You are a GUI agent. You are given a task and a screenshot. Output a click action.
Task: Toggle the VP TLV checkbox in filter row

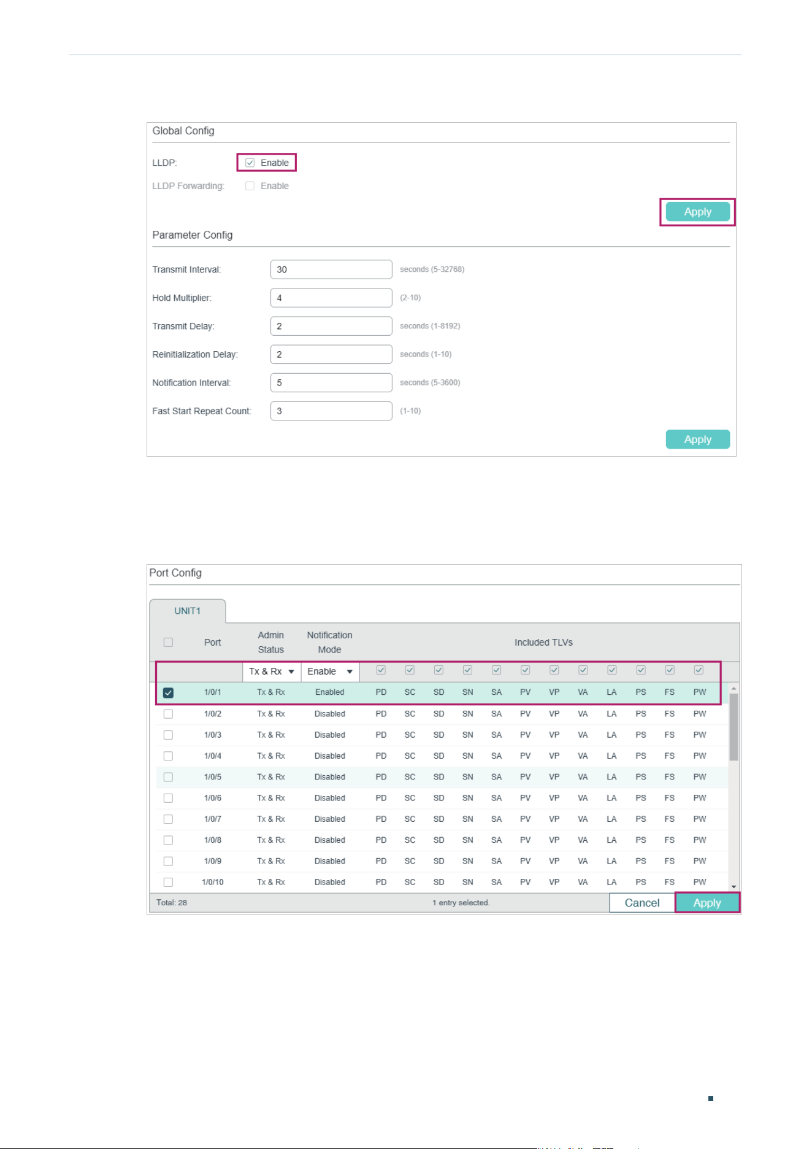[x=554, y=670]
